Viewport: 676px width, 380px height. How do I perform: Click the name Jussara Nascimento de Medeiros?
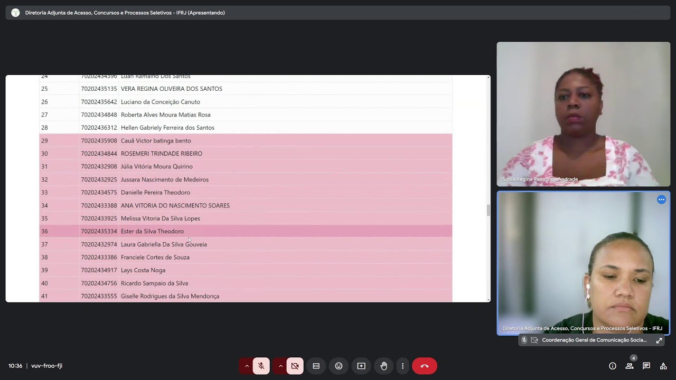click(x=165, y=179)
